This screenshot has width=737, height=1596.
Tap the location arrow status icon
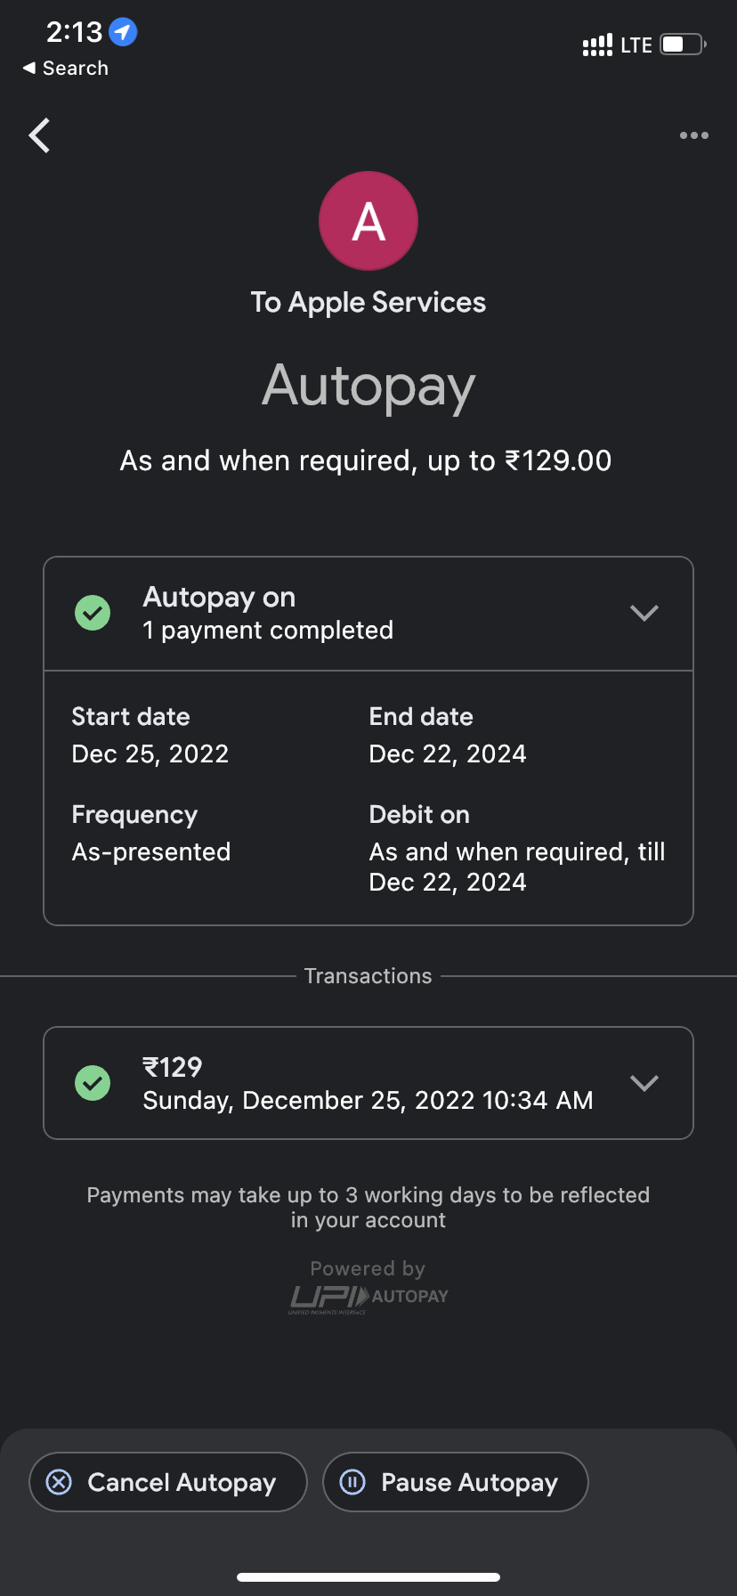click(123, 32)
